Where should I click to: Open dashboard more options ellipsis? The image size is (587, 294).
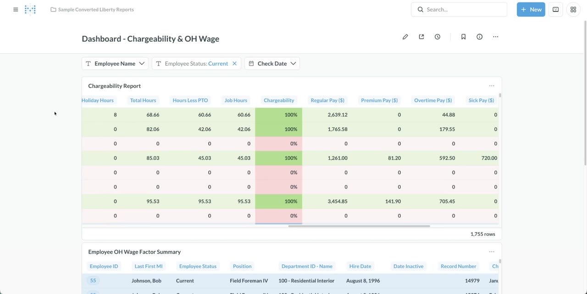tap(495, 37)
